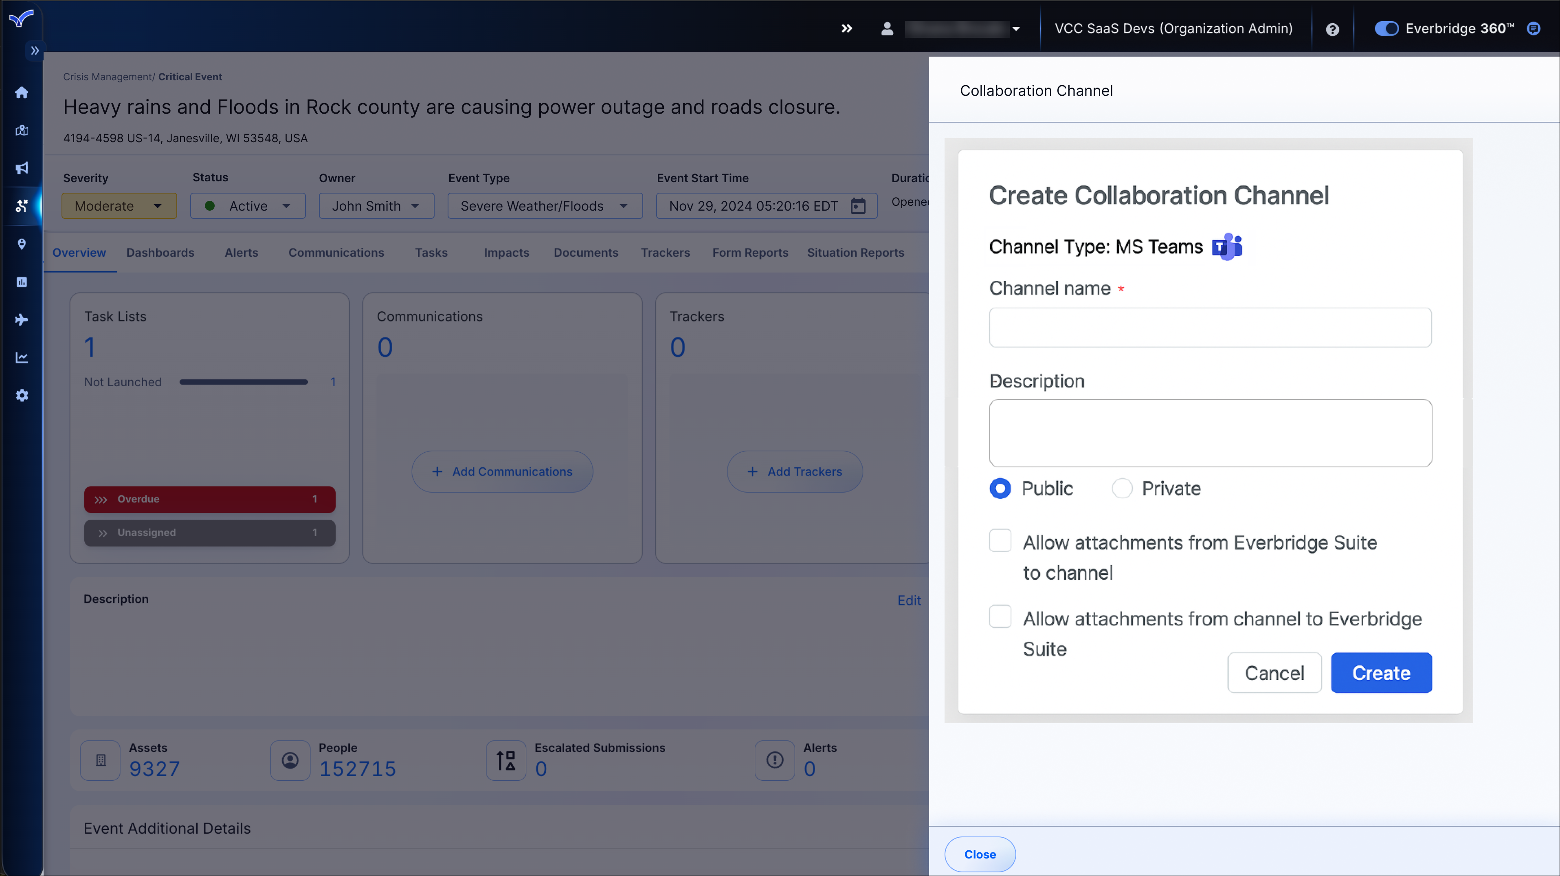Check allow attachments from channel to Everbridge Suite
The height and width of the screenshot is (876, 1560).
[1000, 616]
